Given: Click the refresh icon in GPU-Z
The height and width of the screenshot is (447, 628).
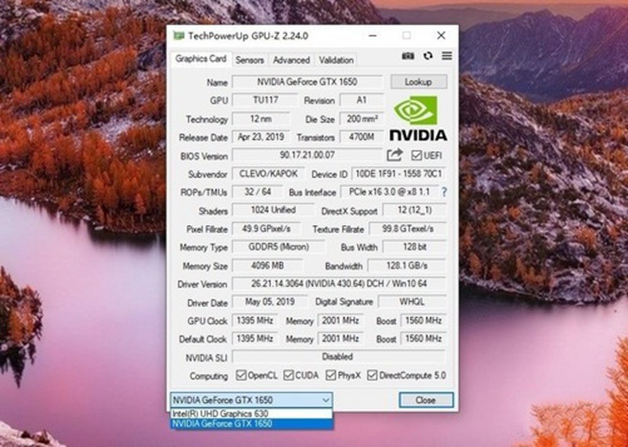Looking at the screenshot, I should 428,56.
